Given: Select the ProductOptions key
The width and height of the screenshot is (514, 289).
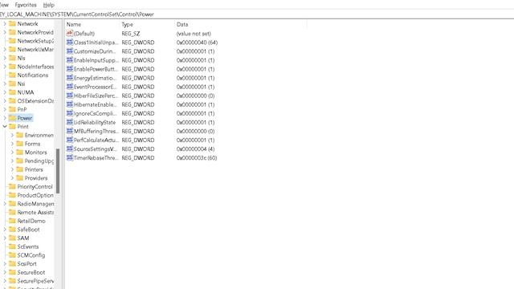Looking at the screenshot, I should (x=35, y=195).
